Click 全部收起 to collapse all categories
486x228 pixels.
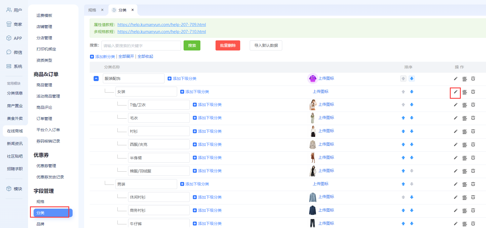click(x=145, y=57)
